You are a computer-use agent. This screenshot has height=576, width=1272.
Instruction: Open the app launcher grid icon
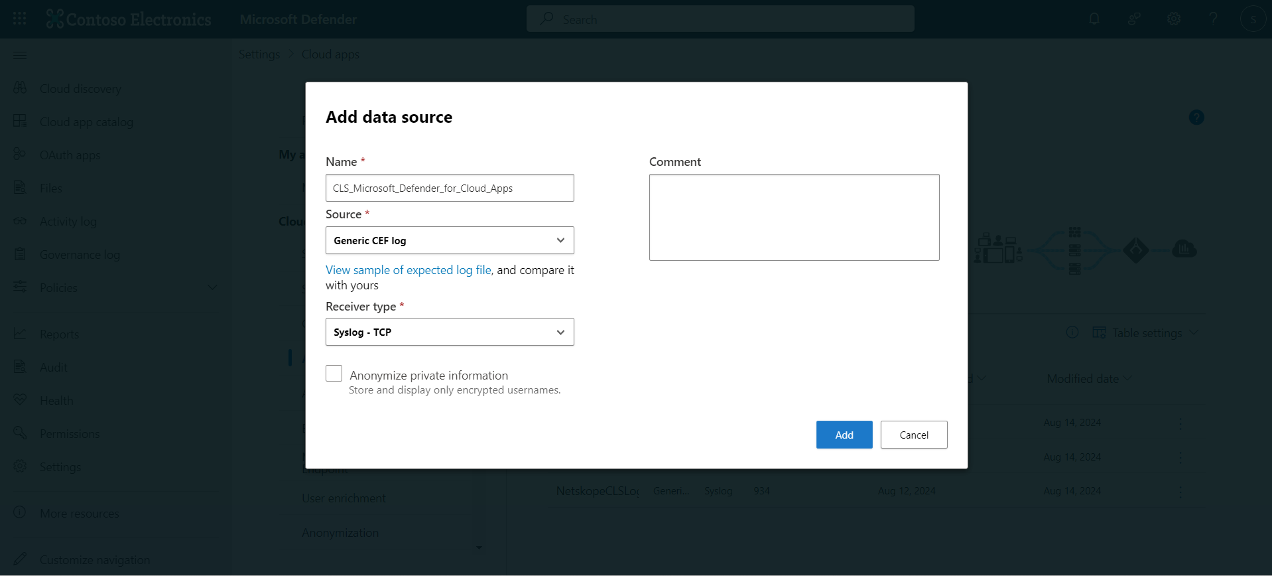pos(20,19)
